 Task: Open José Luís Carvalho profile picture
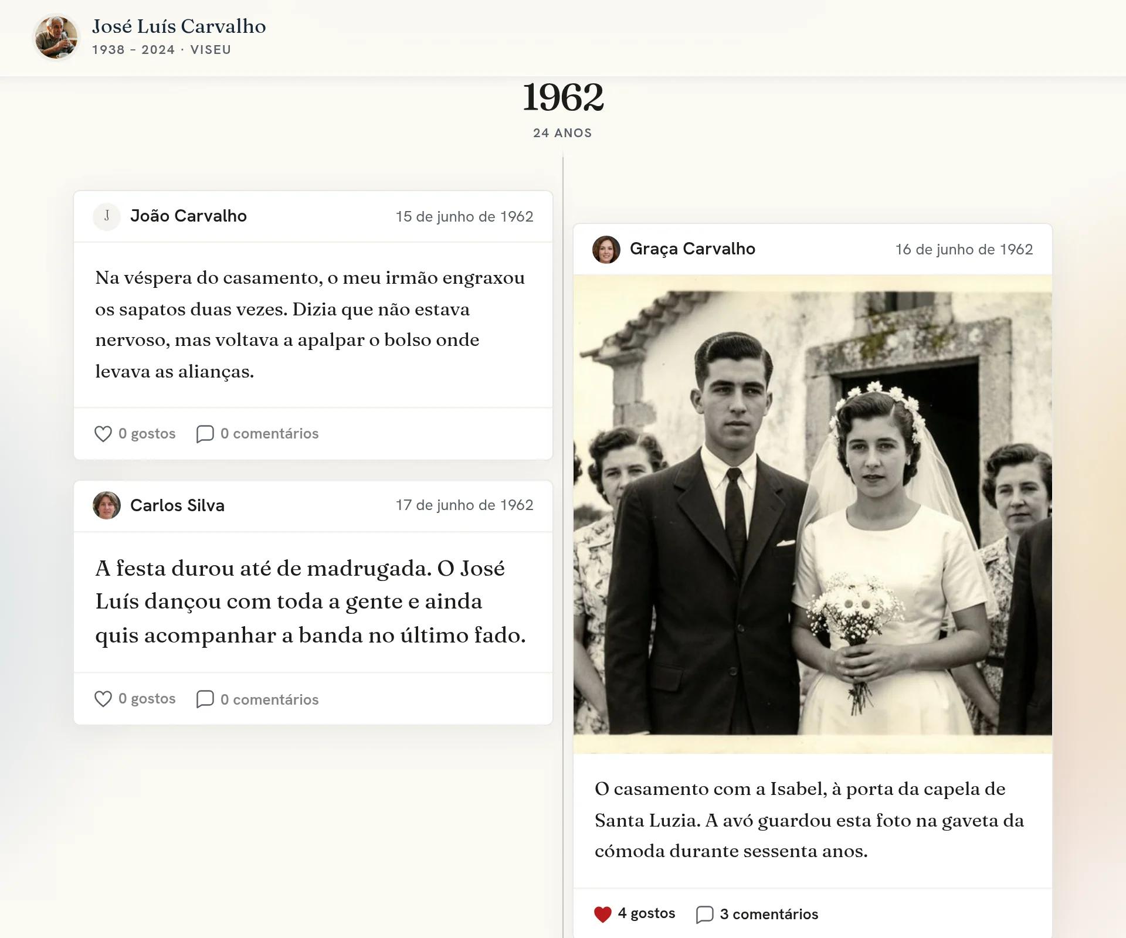coord(56,38)
